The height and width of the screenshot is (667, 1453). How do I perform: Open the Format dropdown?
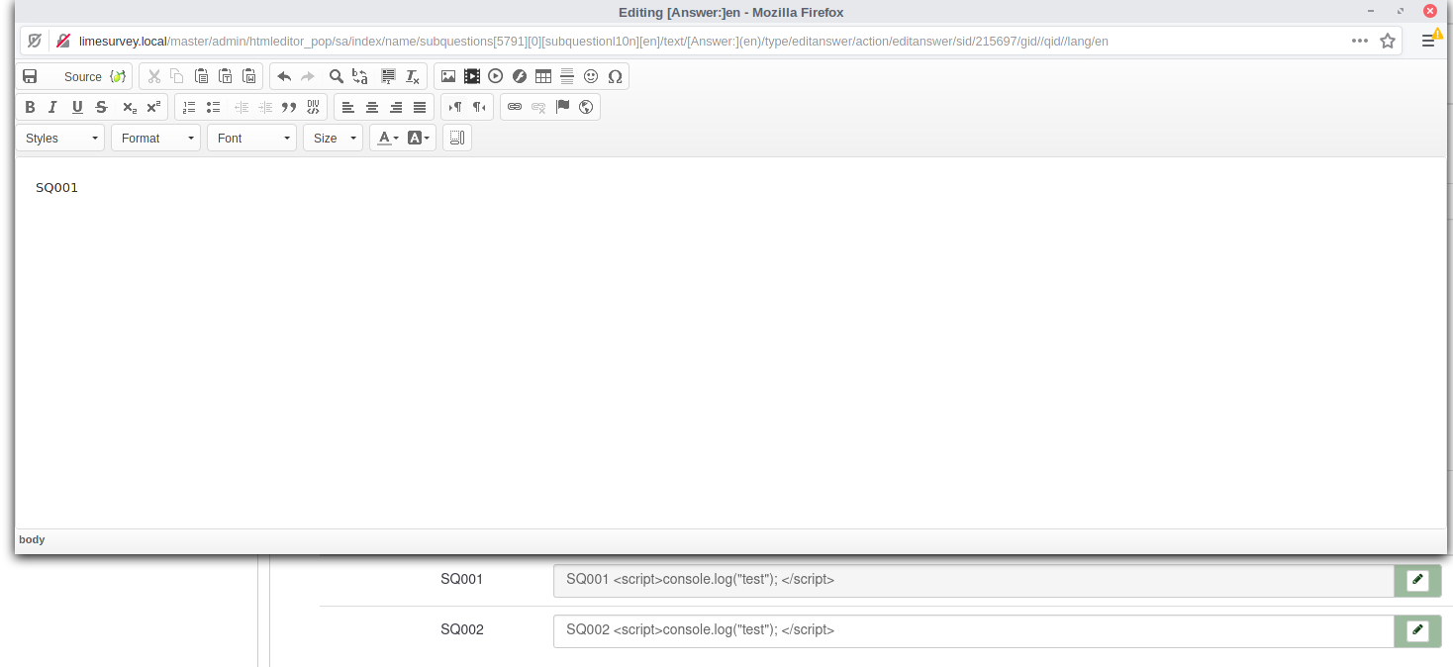156,138
